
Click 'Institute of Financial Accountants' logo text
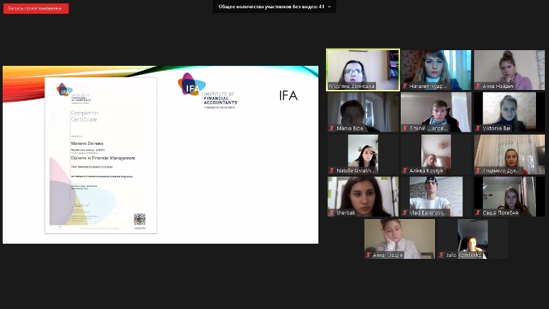[x=220, y=98]
